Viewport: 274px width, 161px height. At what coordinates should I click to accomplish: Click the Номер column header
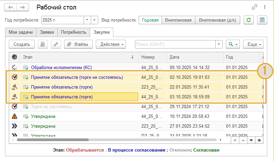(x=153, y=57)
